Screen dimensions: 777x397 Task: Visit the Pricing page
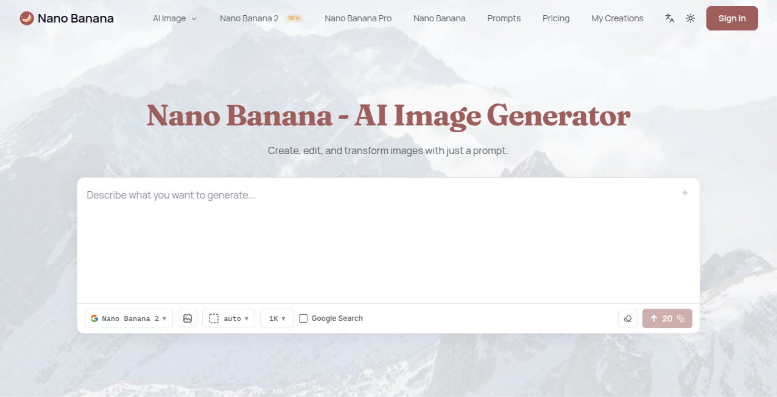(x=555, y=18)
